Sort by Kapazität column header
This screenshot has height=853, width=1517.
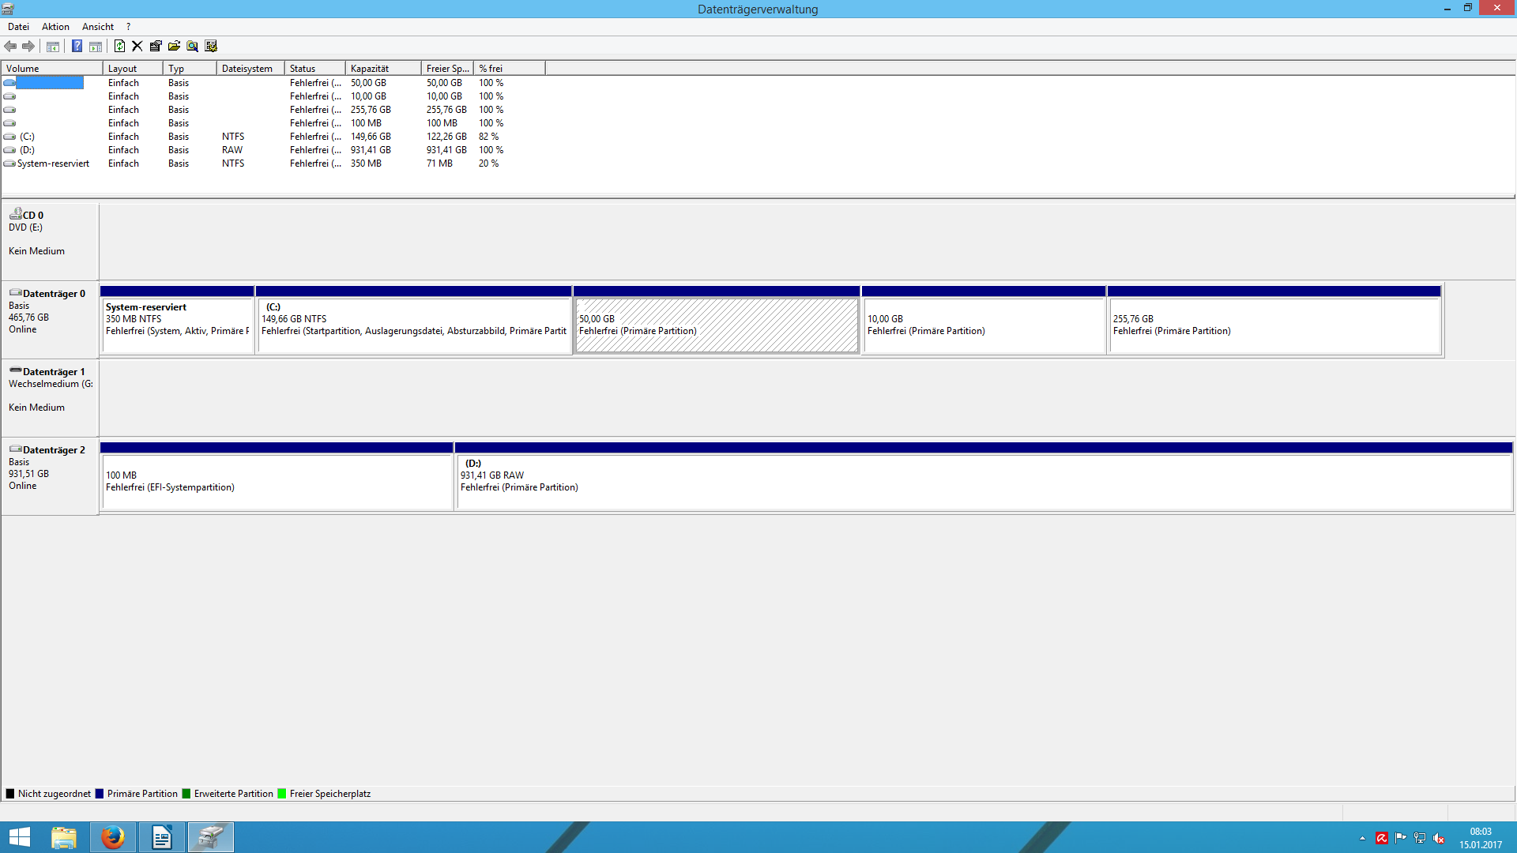(384, 69)
